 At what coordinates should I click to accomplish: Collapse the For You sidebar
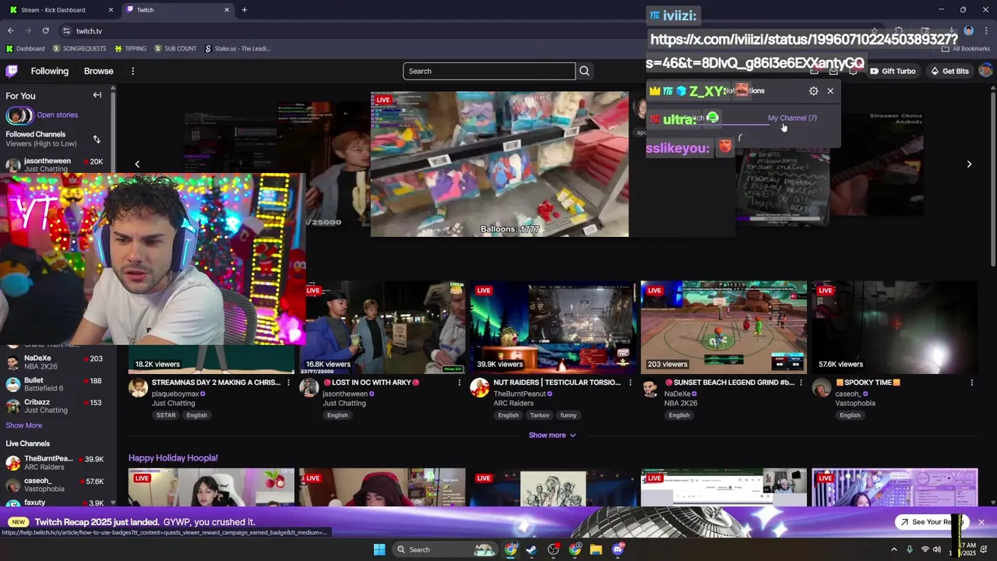(x=97, y=95)
